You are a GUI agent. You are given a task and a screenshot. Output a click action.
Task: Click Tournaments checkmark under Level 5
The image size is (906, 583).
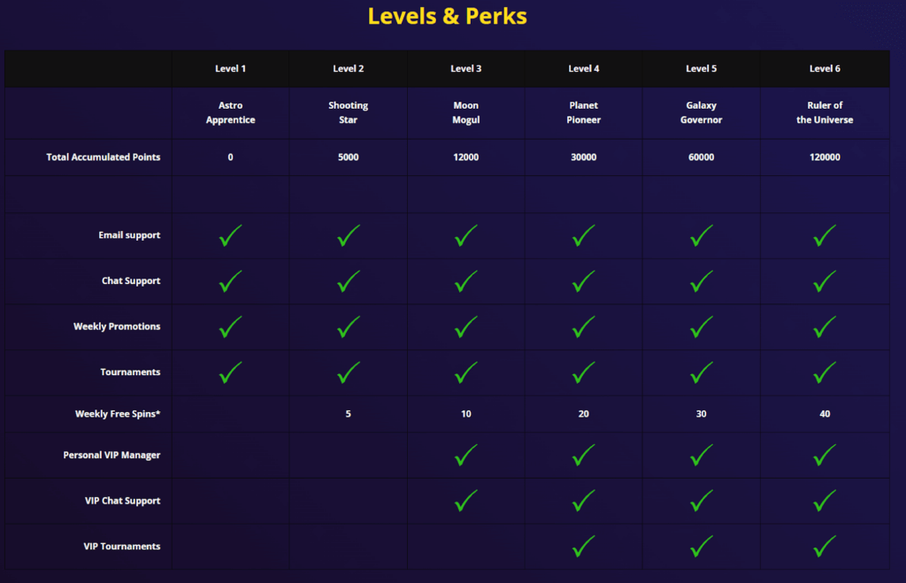(701, 372)
